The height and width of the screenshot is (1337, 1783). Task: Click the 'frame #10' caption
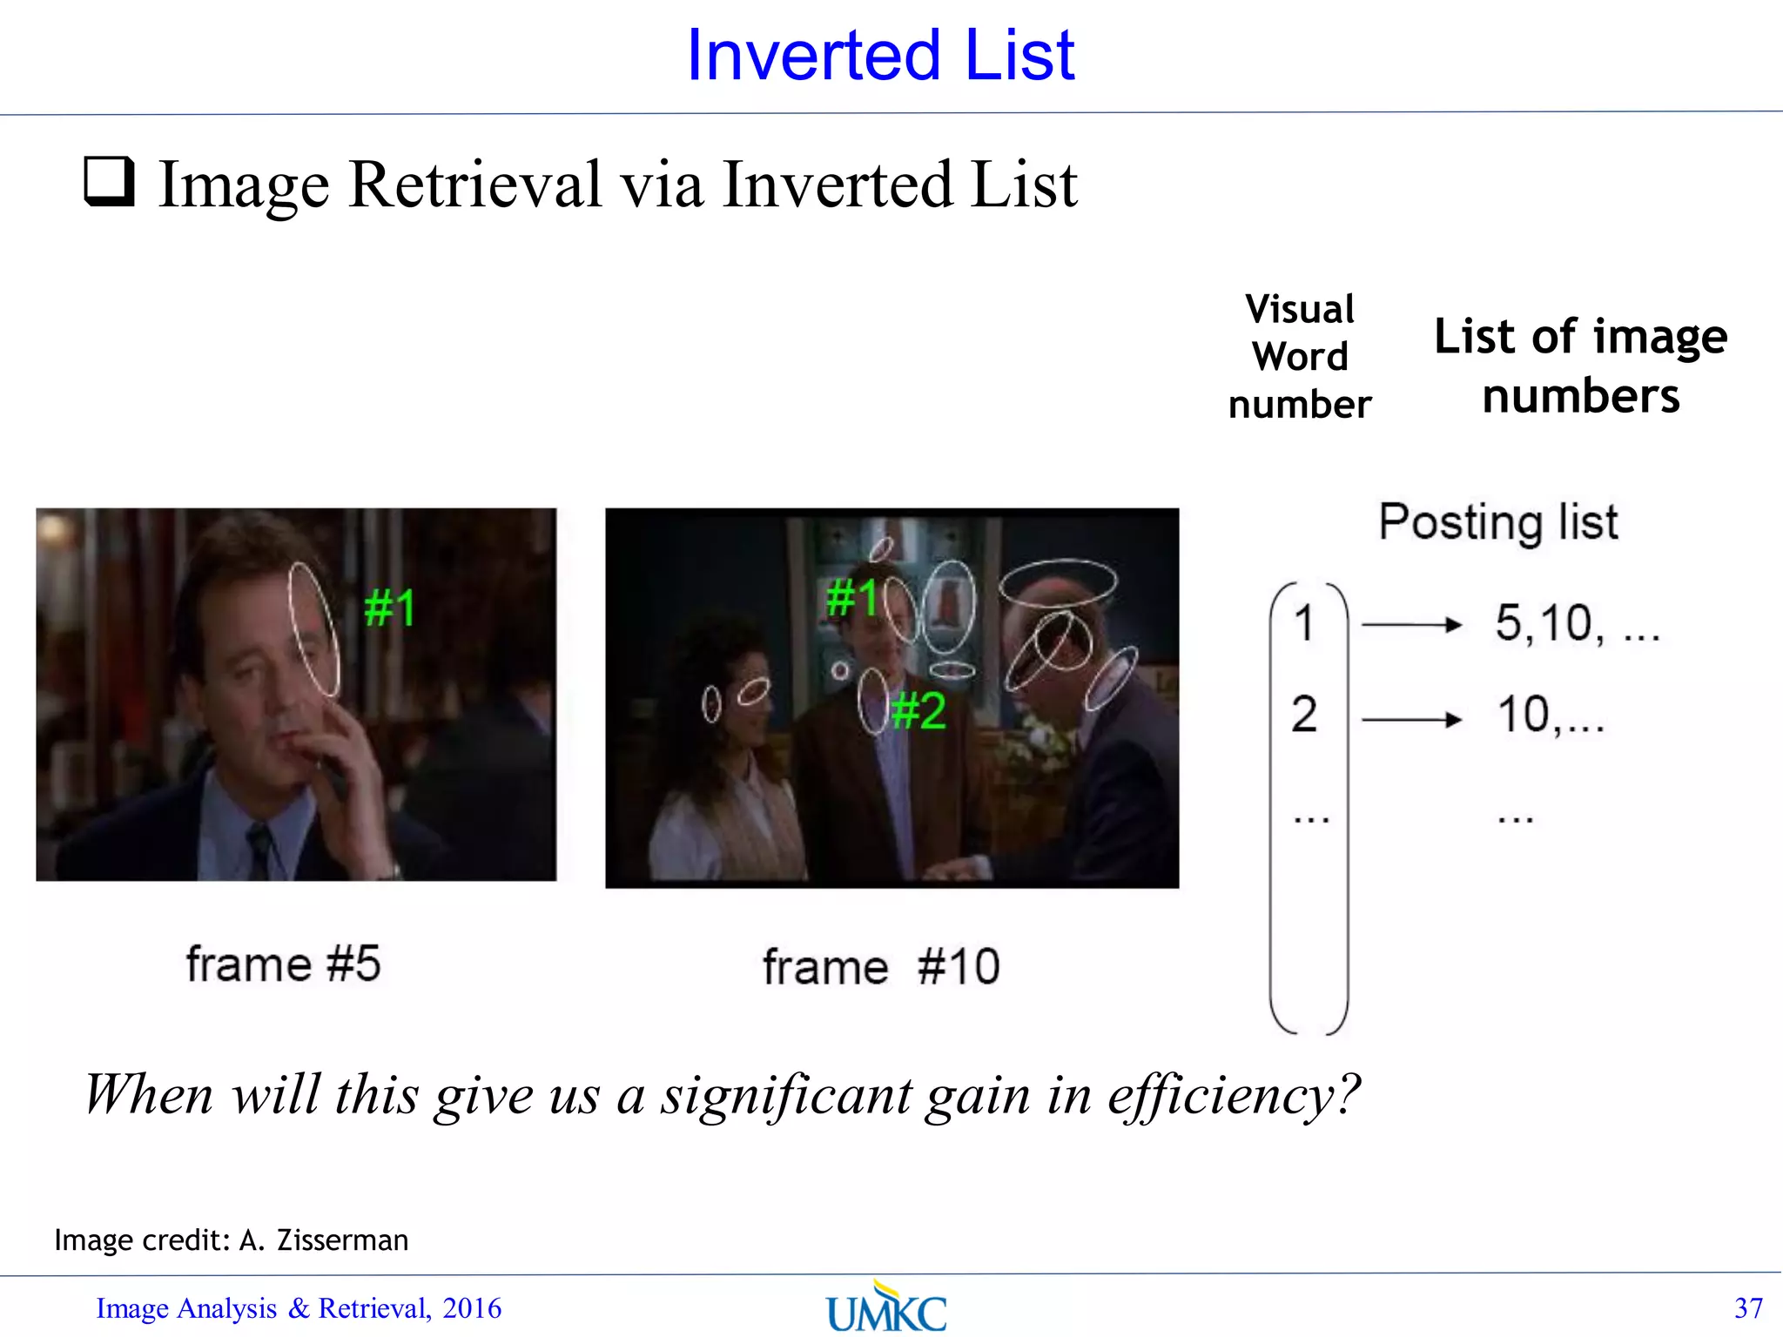tap(881, 967)
